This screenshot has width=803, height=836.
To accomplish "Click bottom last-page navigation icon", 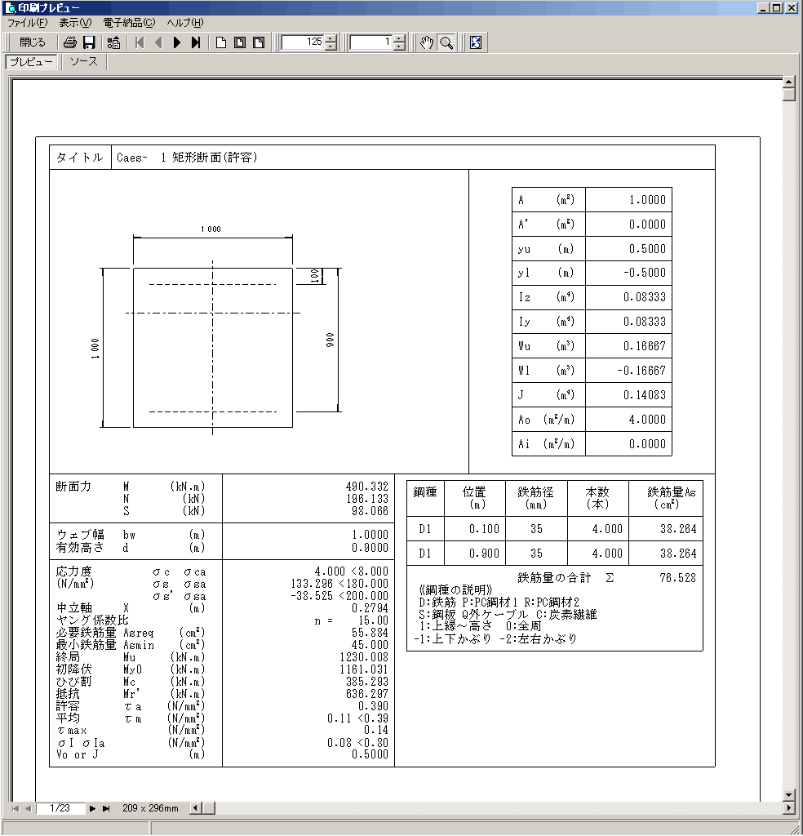I will pyautogui.click(x=106, y=808).
